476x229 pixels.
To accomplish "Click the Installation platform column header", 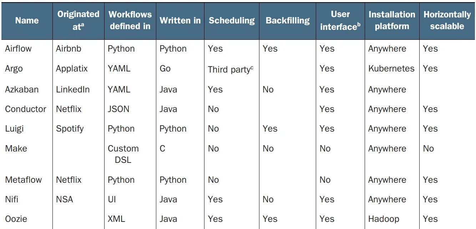I will click(x=392, y=20).
